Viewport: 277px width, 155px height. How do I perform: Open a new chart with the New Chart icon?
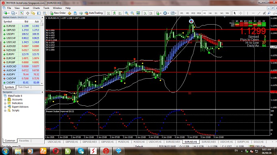coord(5,13)
